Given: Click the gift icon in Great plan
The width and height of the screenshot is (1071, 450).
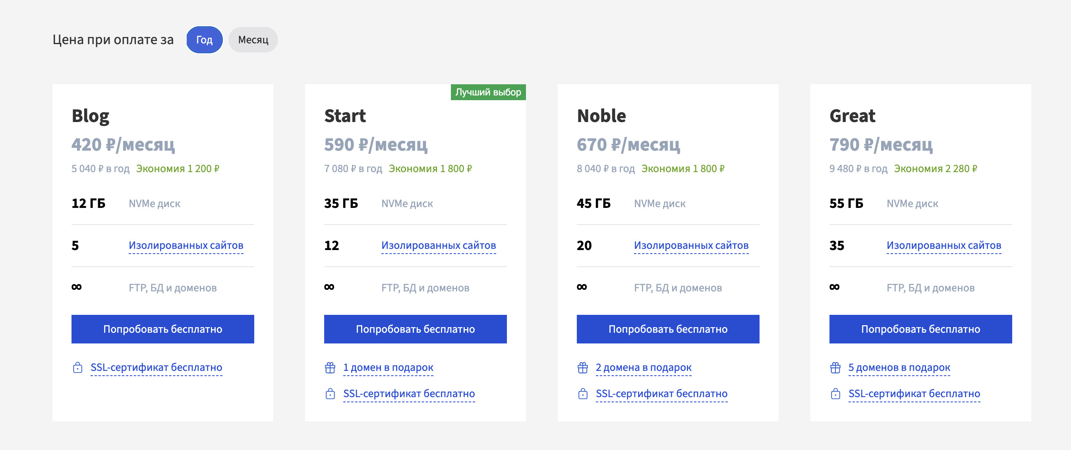Looking at the screenshot, I should click(835, 368).
